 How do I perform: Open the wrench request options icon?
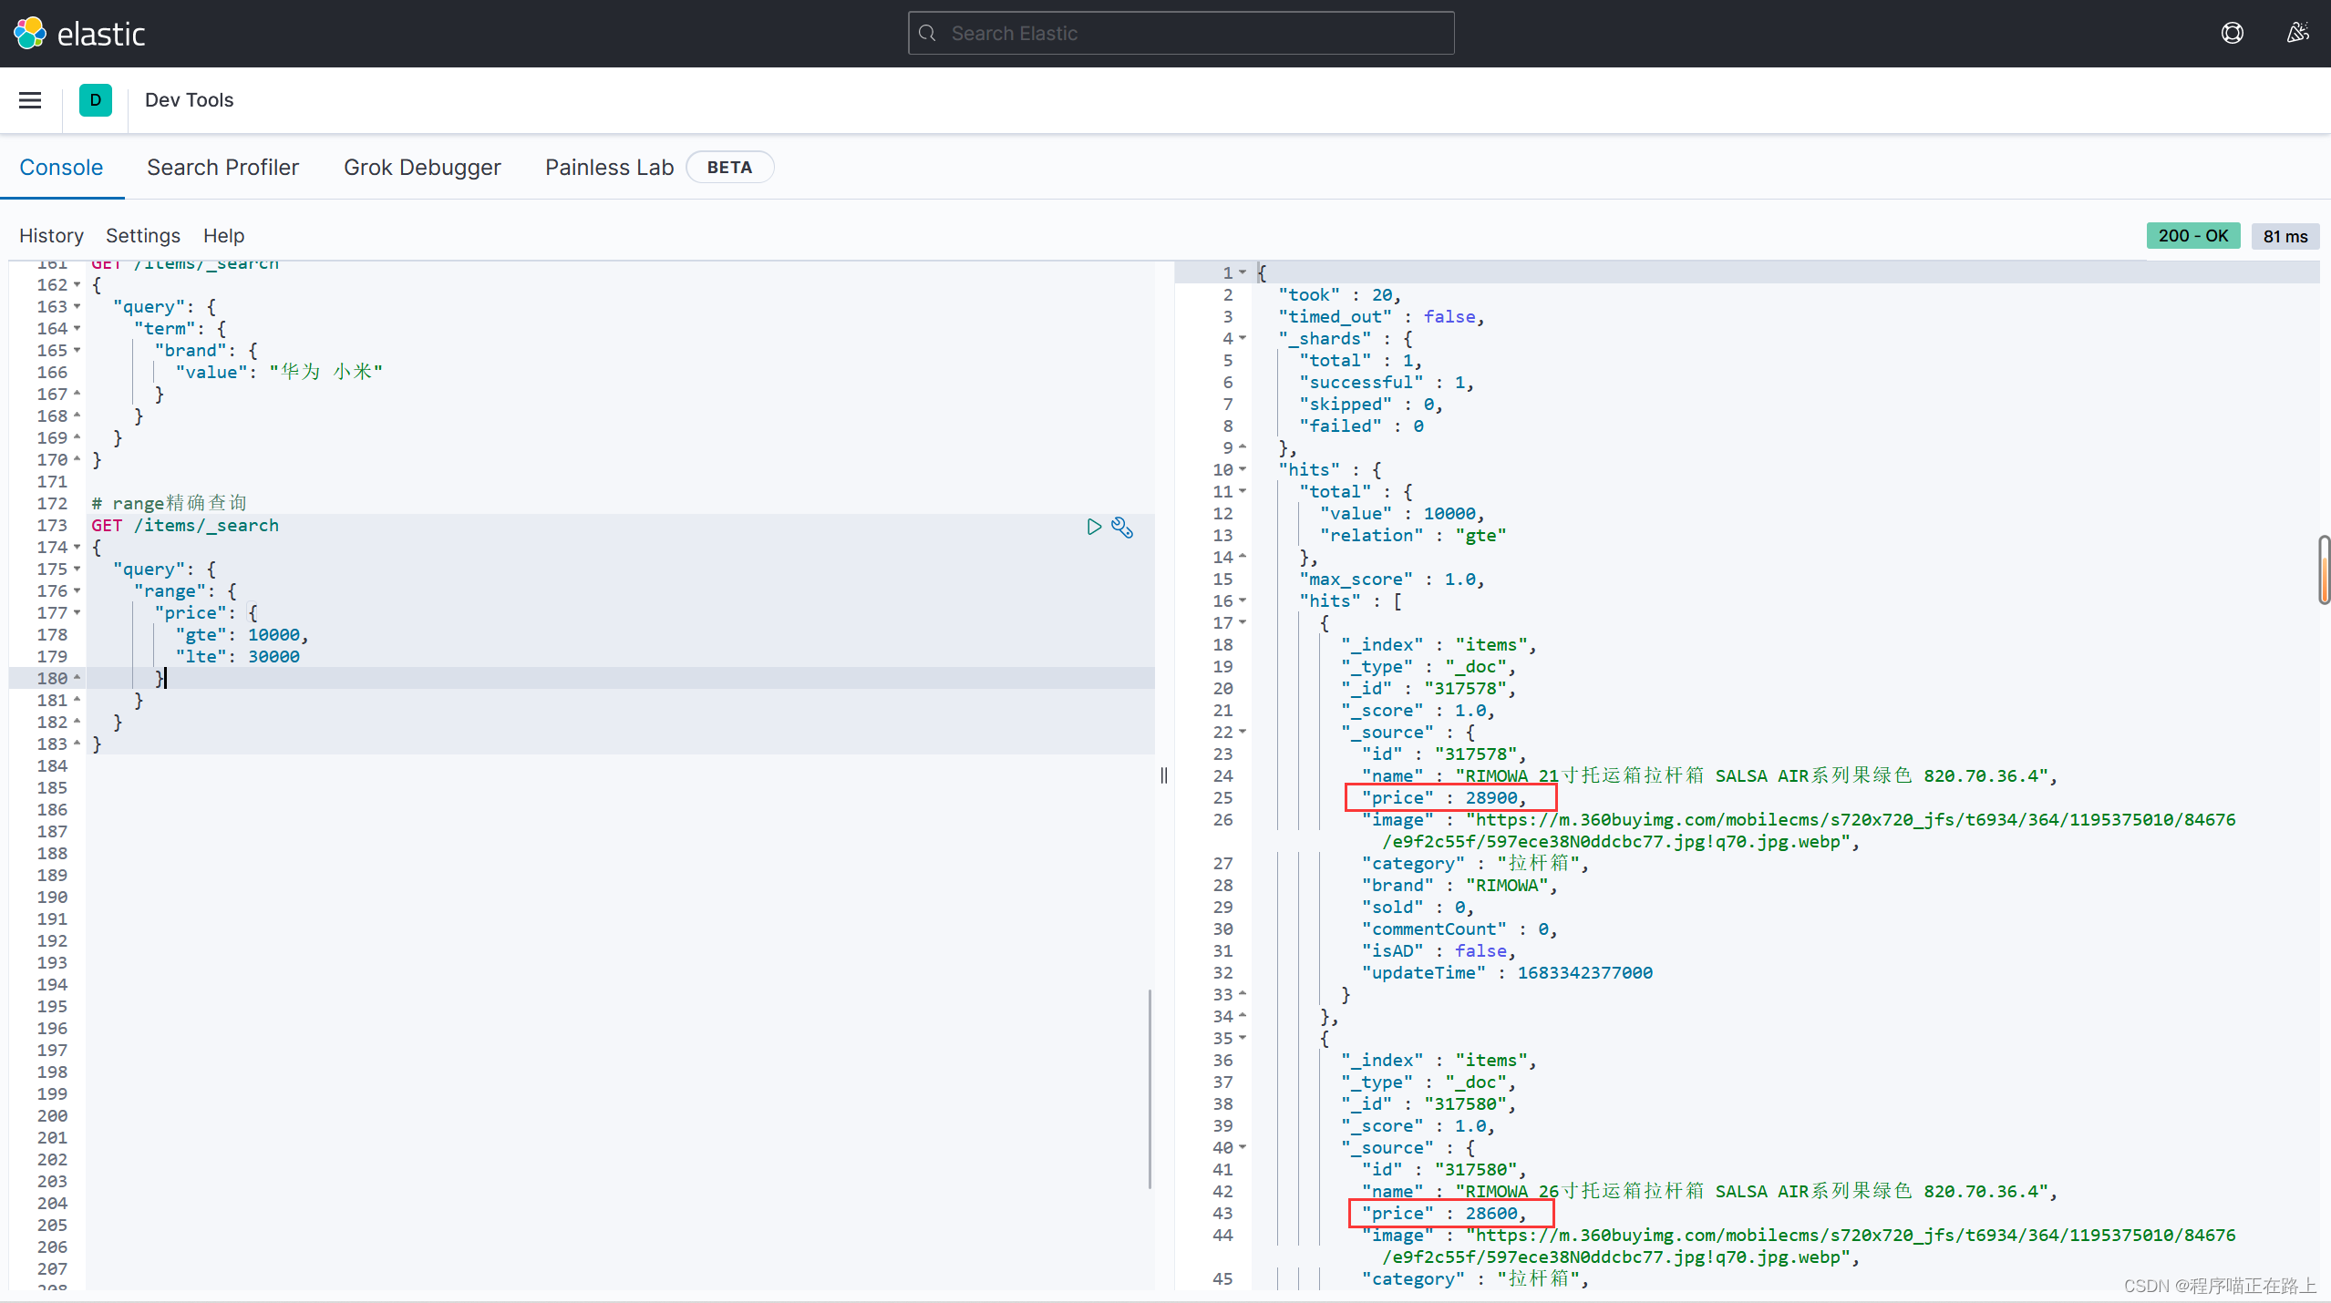point(1122,528)
